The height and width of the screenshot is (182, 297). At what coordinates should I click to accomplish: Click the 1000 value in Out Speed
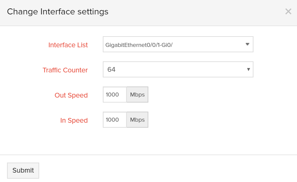tap(112, 95)
